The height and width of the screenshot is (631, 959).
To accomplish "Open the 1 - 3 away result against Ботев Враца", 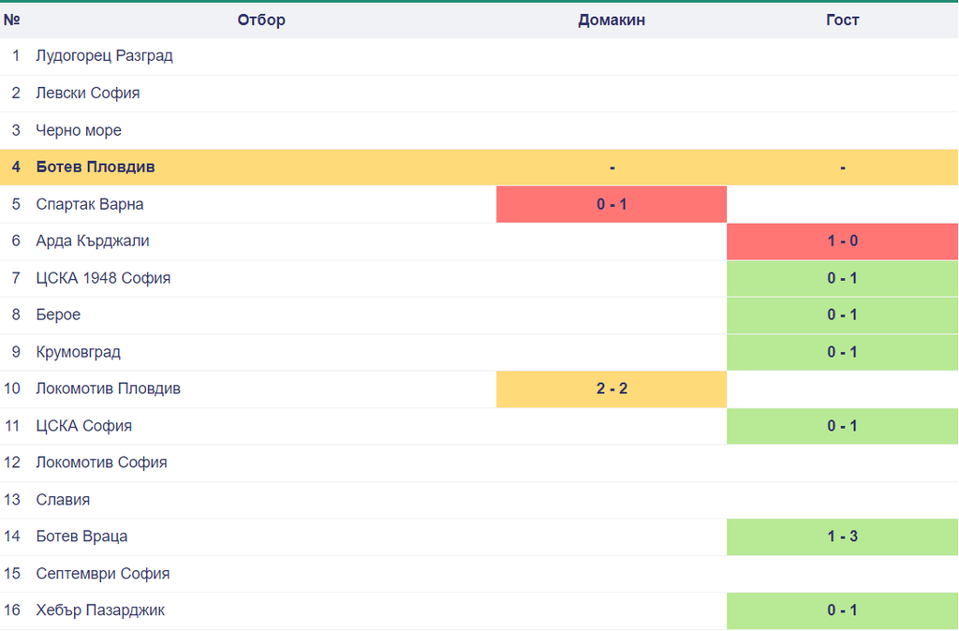I will [x=842, y=536].
